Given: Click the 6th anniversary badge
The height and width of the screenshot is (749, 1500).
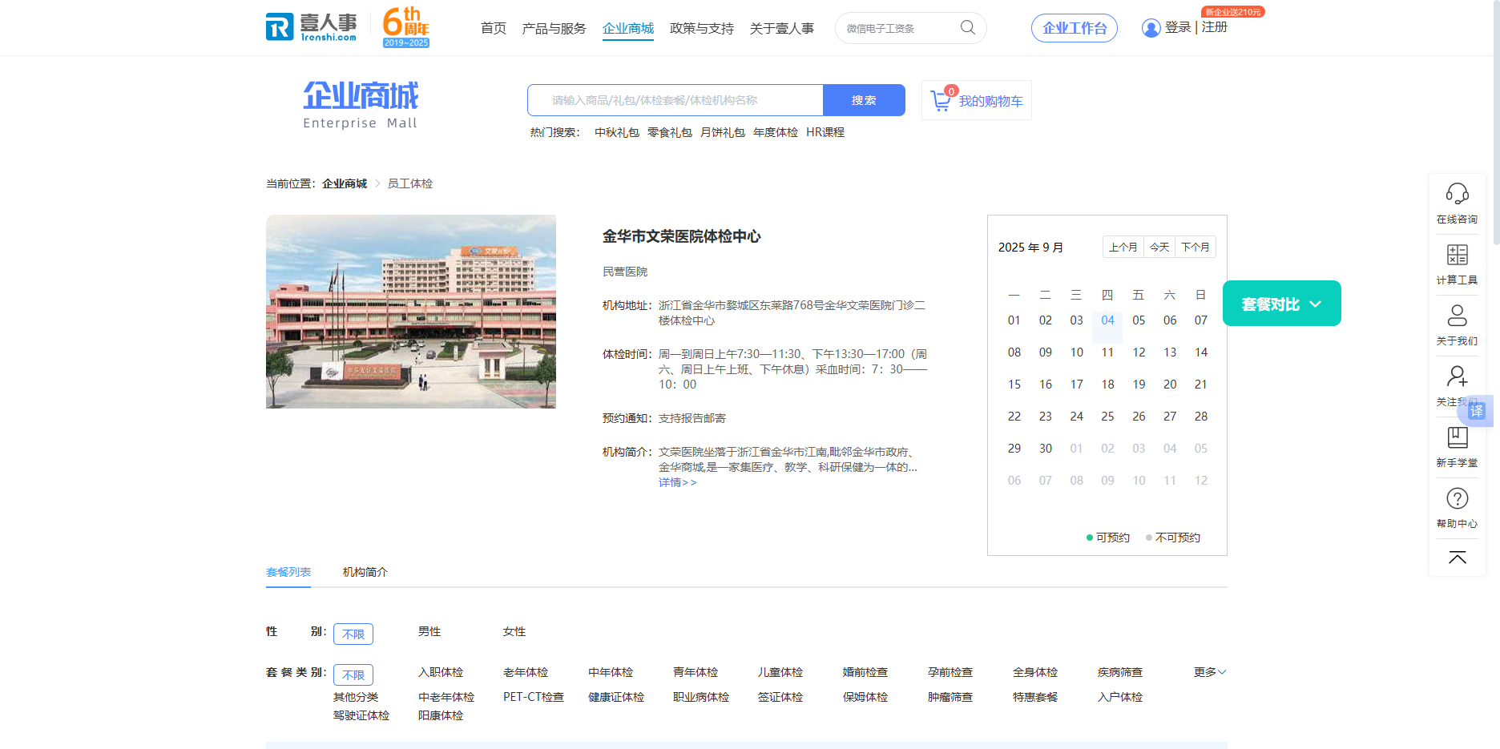Looking at the screenshot, I should click(406, 26).
